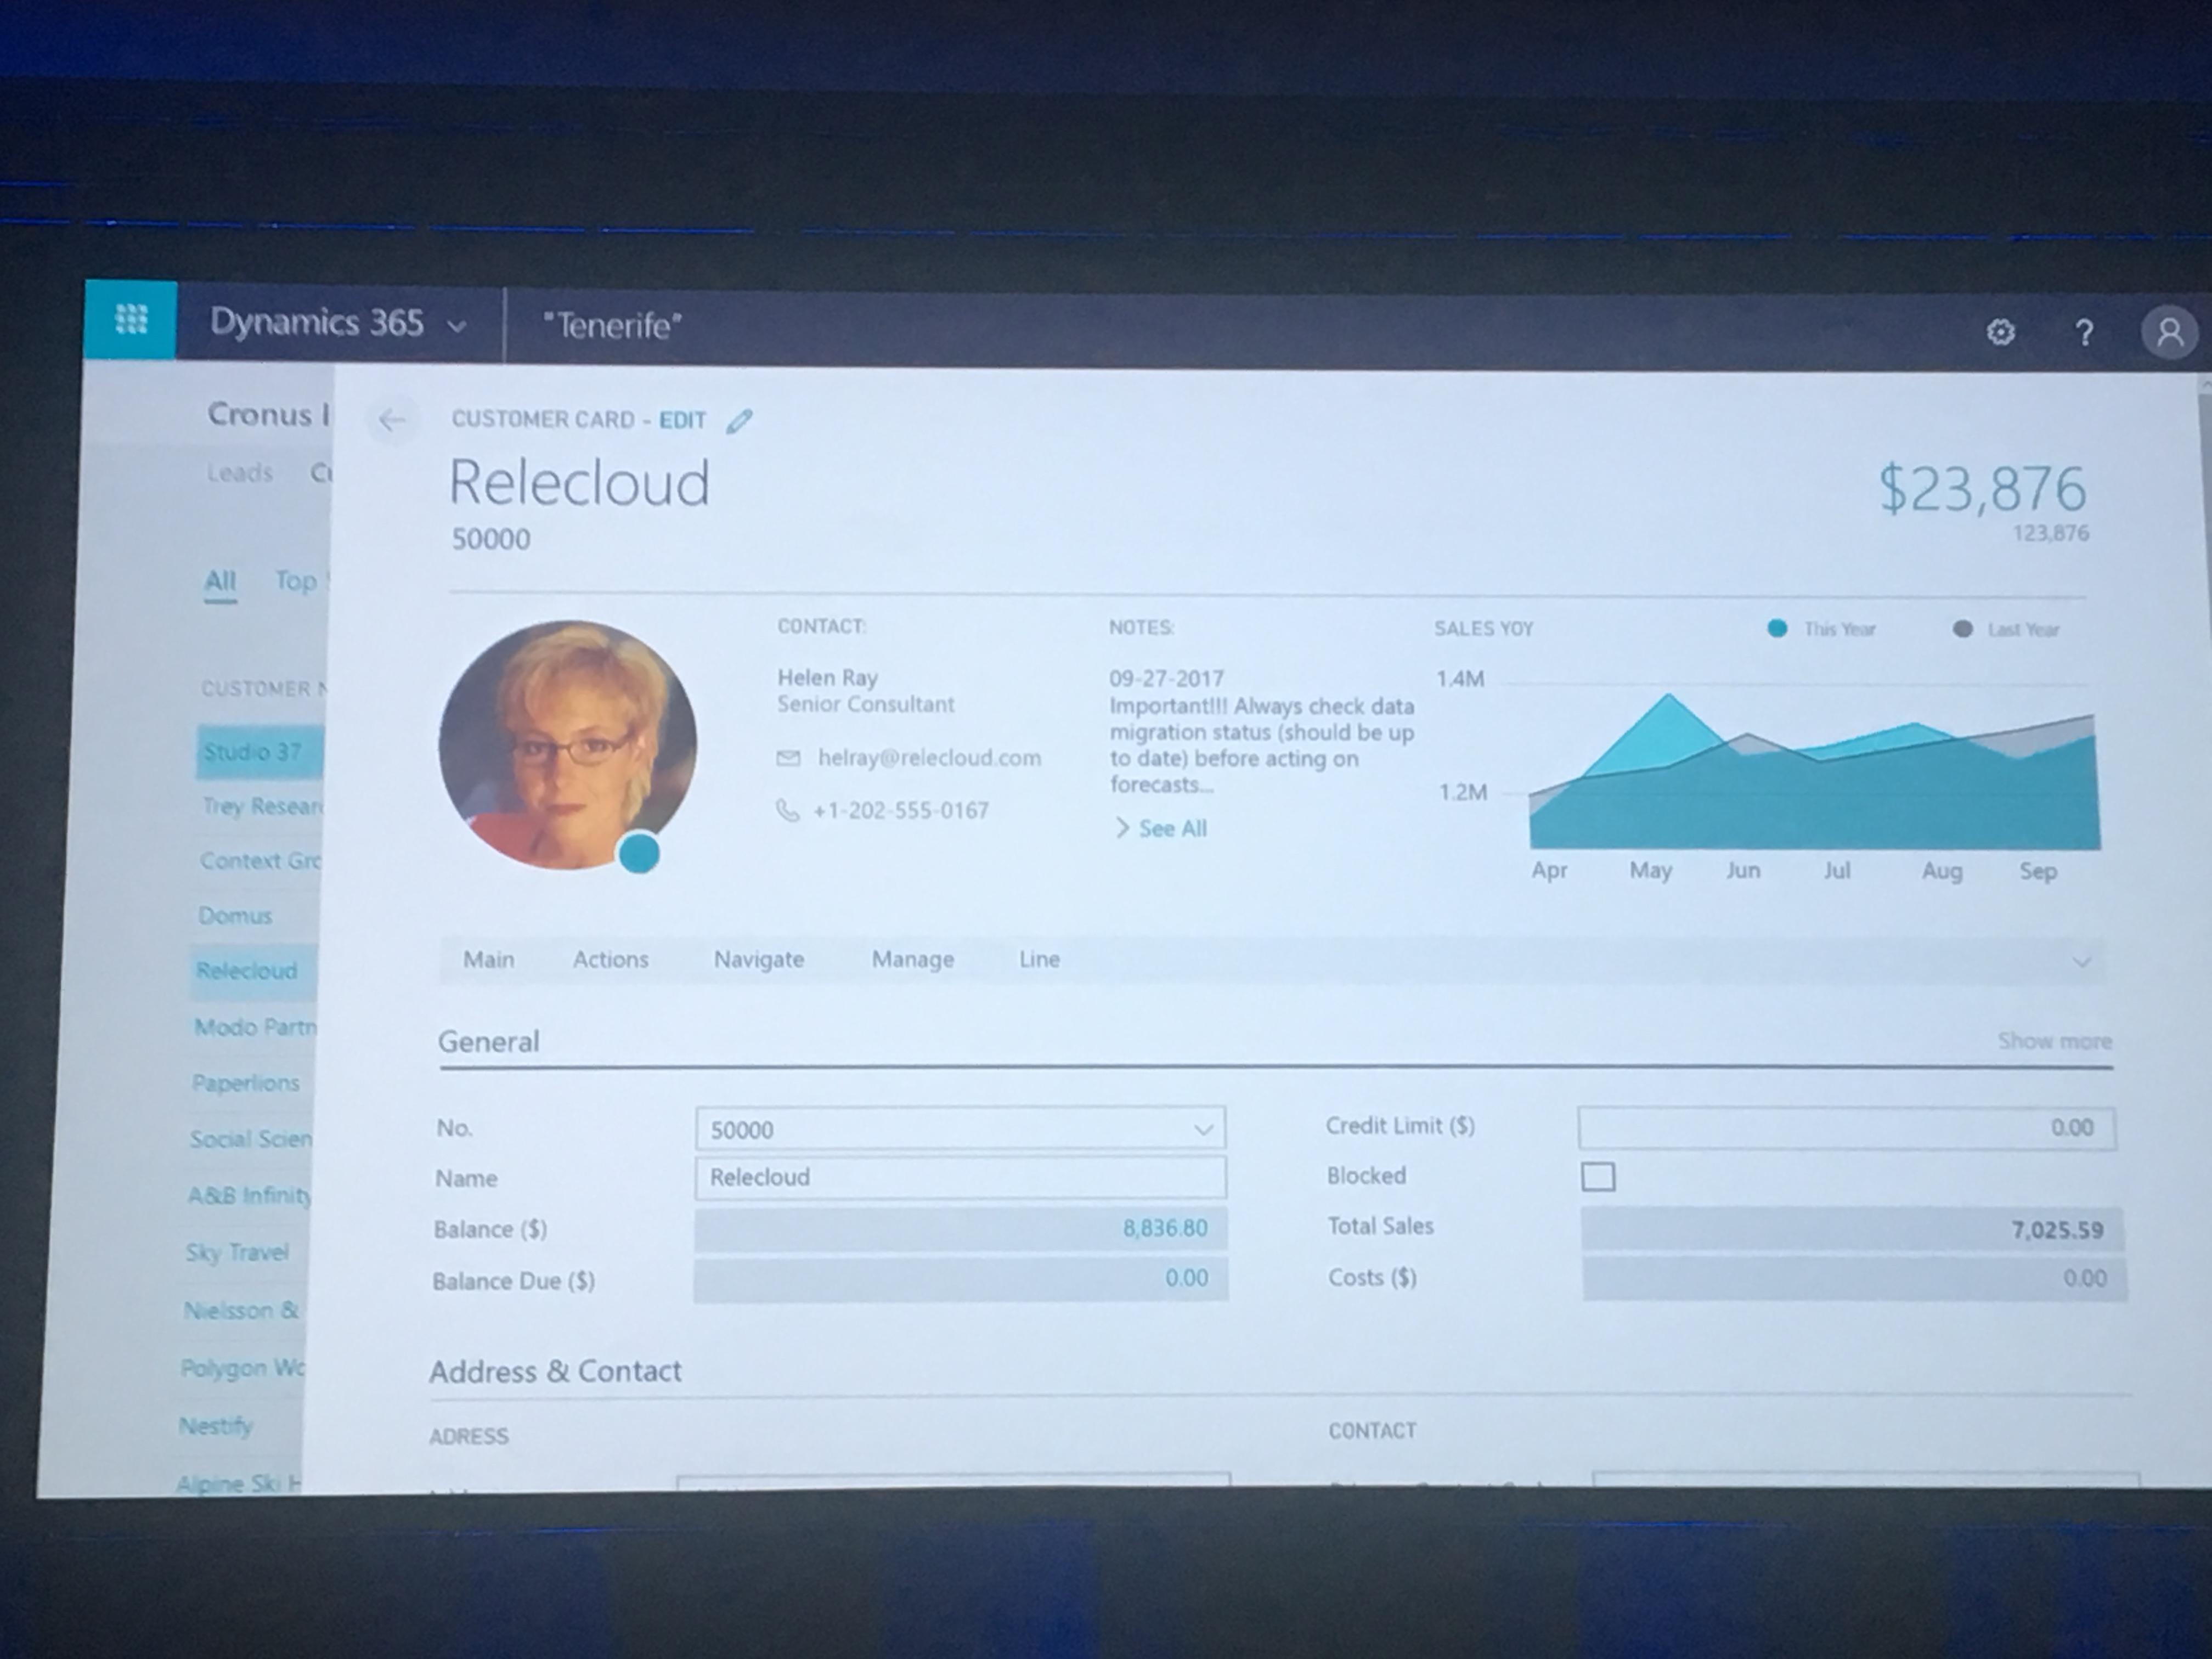Click the helray@relecloud.com email link
The image size is (2212, 1659).
[929, 758]
